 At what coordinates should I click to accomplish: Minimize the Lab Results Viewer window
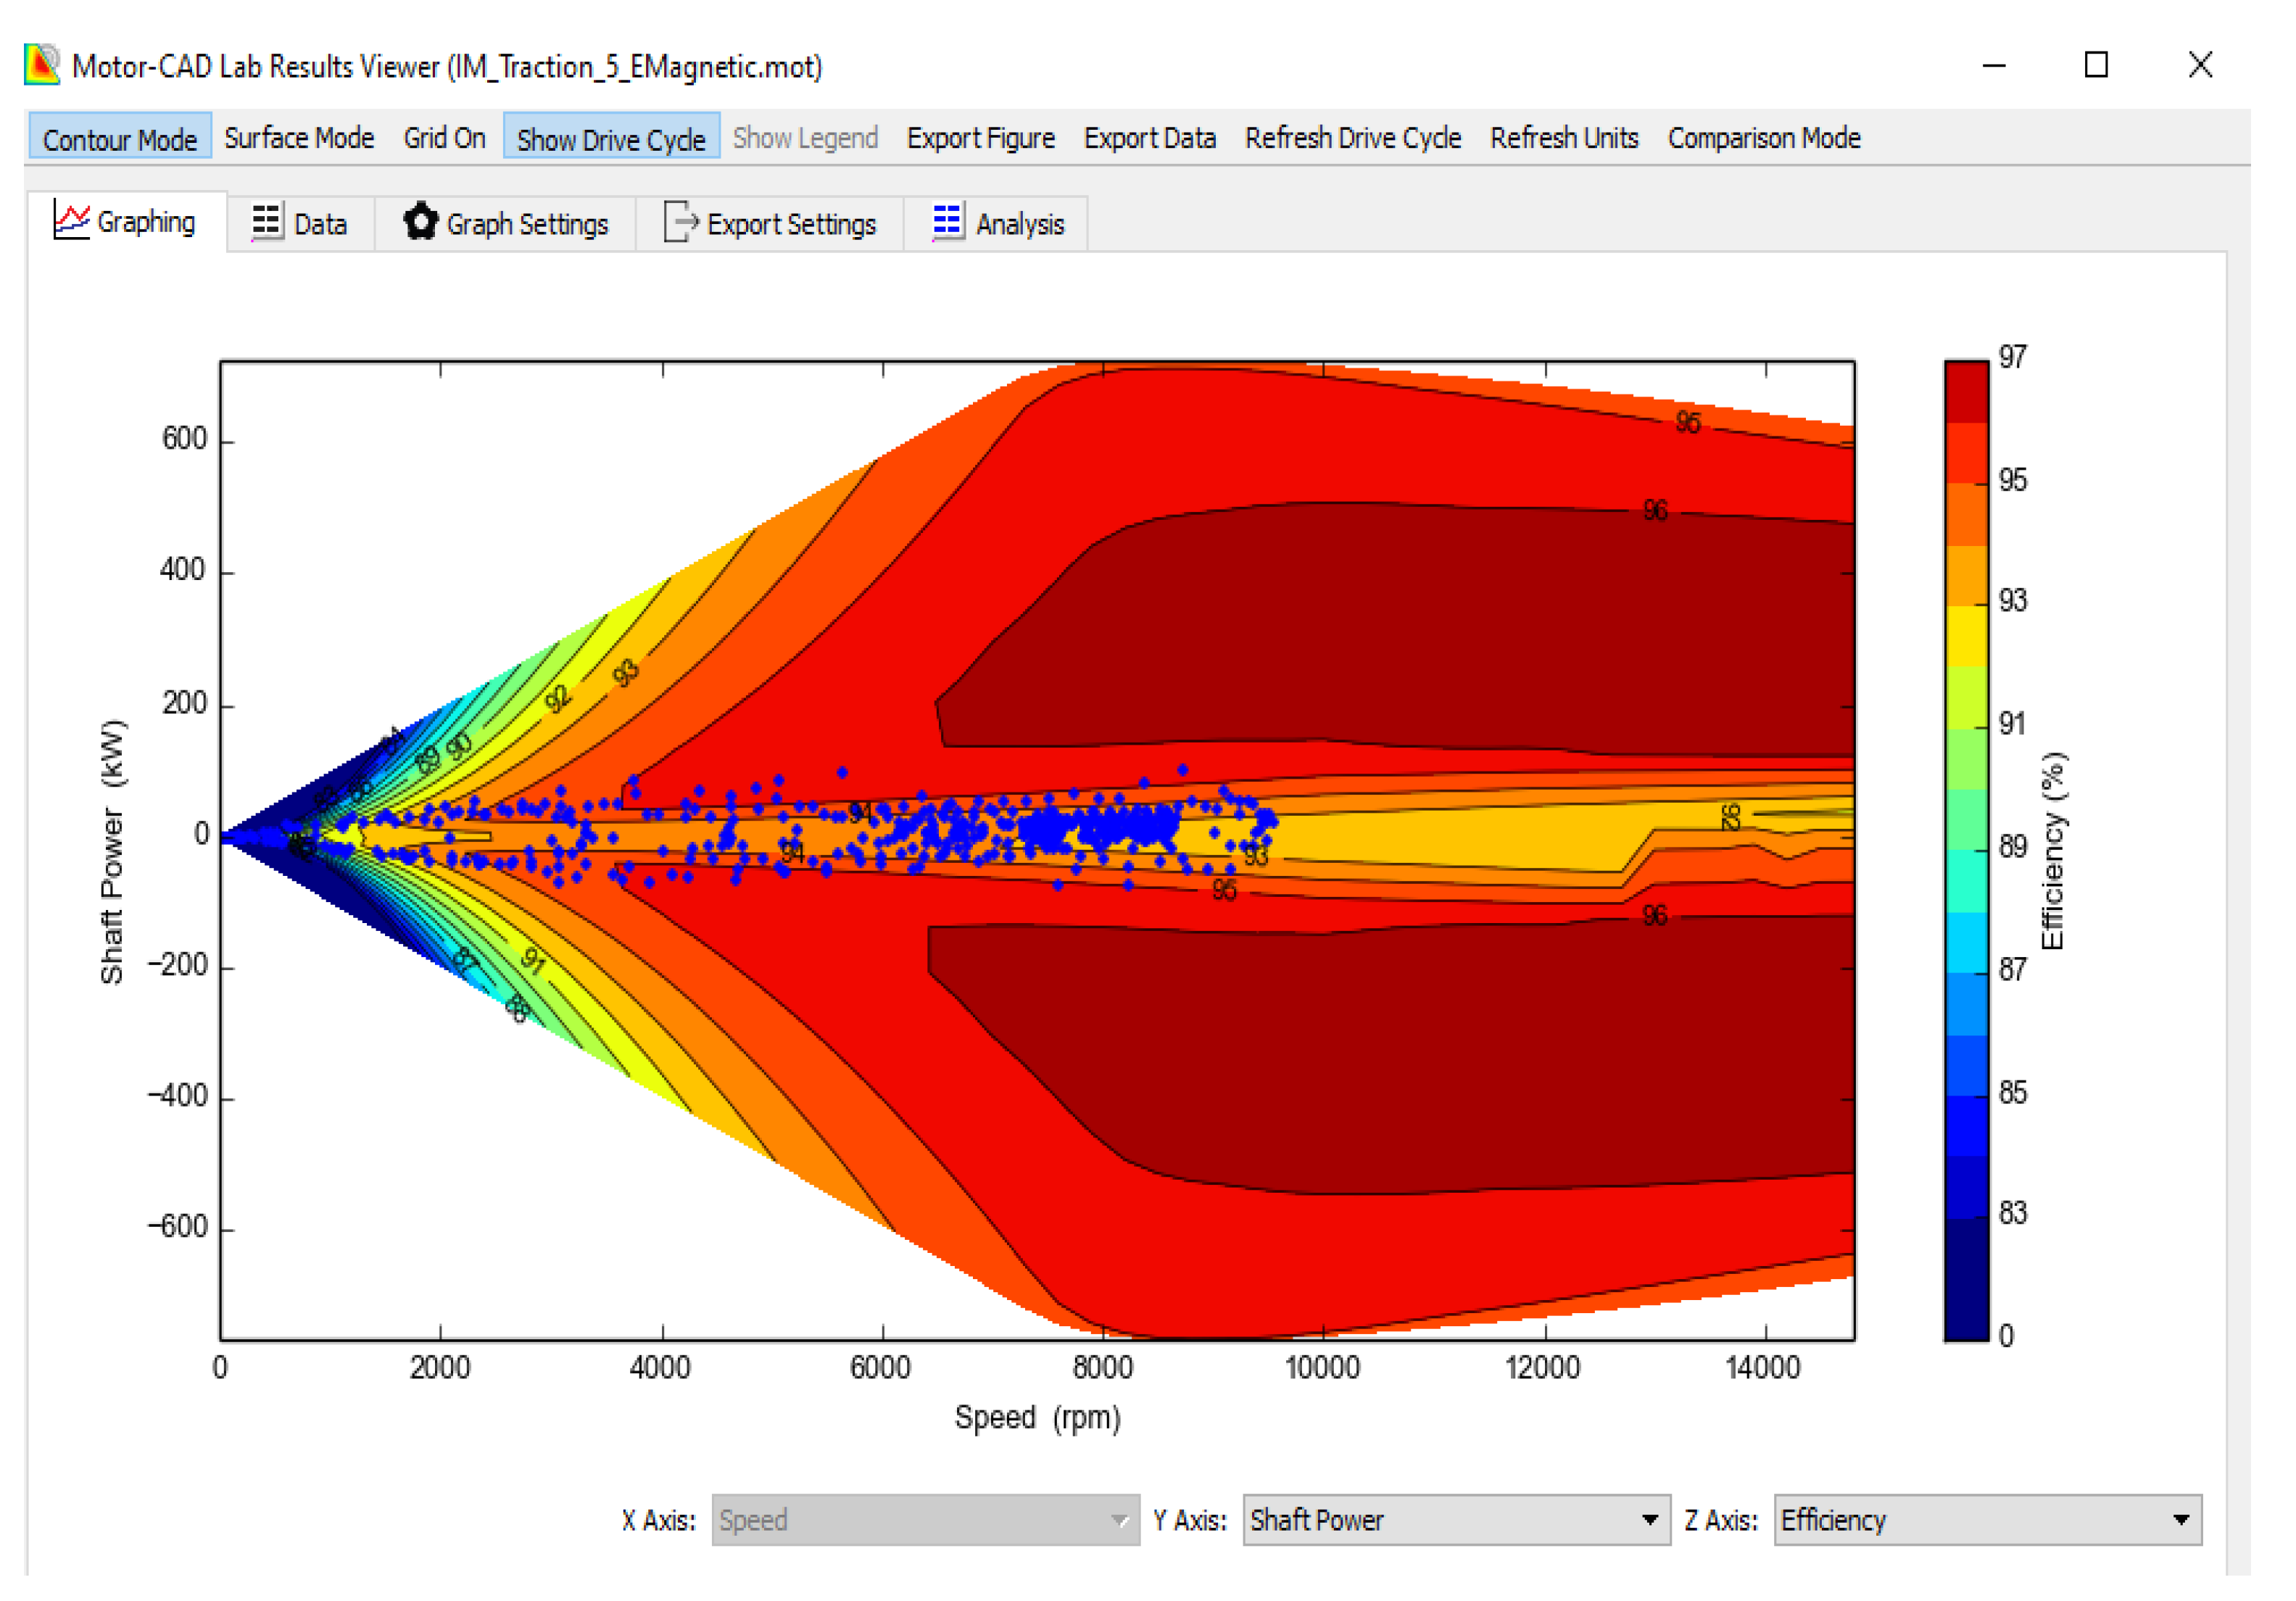tap(1994, 66)
